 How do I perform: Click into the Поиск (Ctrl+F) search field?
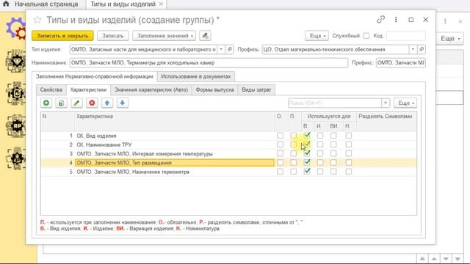(x=335, y=103)
